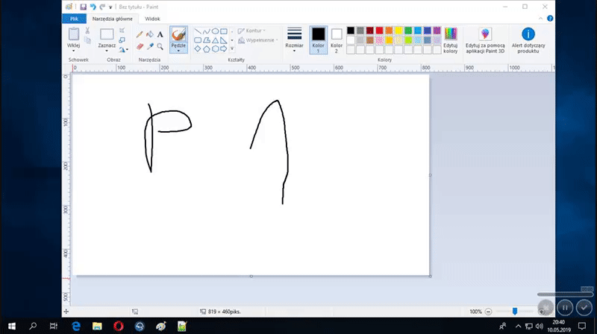Pick the green color swatch in the top row
Image resolution: width=597 pixels, height=334 pixels.
click(408, 31)
